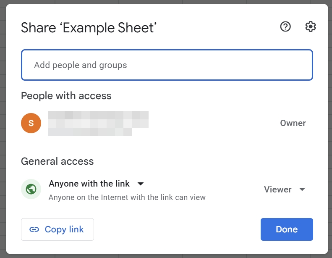332x258 pixels.
Task: Select the blurred owner name and email
Action: (98, 123)
